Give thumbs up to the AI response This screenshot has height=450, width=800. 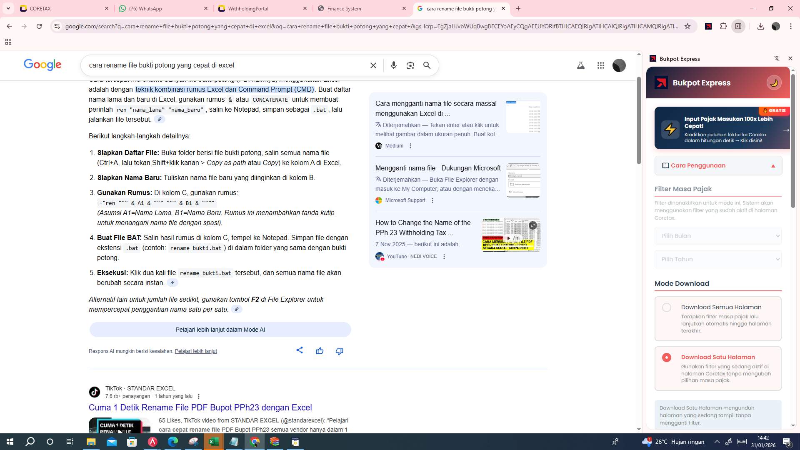pos(319,351)
